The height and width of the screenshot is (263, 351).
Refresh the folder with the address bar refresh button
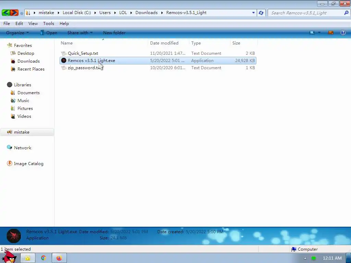[x=261, y=13]
